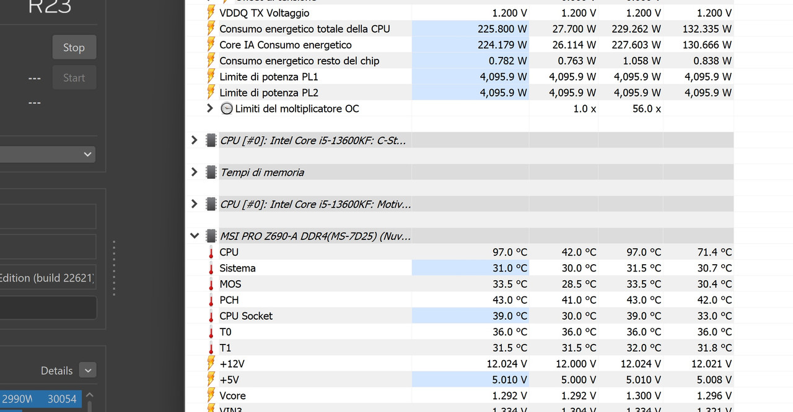This screenshot has width=793, height=412.
Task: Click the Details label in Cinebench
Action: coord(56,371)
